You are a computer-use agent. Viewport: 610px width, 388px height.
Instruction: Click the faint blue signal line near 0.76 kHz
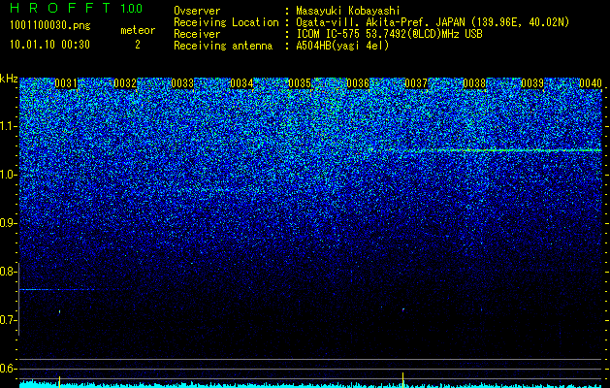(x=57, y=289)
